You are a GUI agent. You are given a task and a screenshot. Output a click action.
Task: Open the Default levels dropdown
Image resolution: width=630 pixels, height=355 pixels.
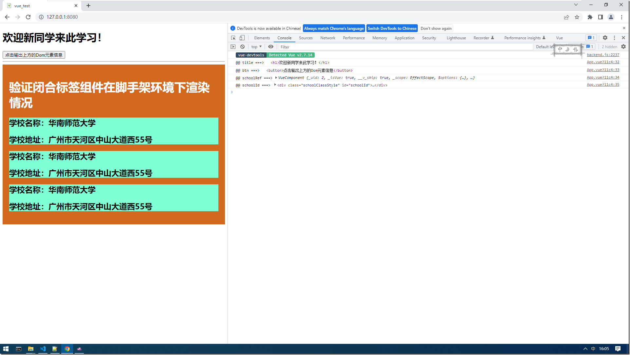pos(545,47)
